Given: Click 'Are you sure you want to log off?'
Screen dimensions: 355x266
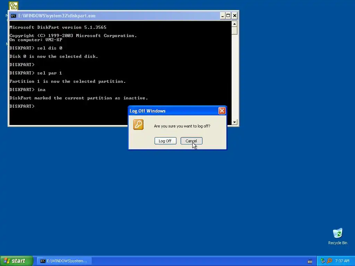Looking at the screenshot, I should click(x=182, y=126).
